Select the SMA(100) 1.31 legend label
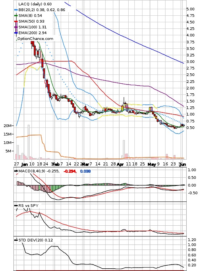This screenshot has height=271, width=202. click(33, 27)
